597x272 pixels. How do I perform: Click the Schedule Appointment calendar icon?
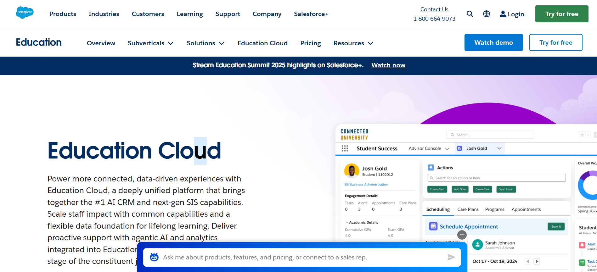click(x=433, y=226)
